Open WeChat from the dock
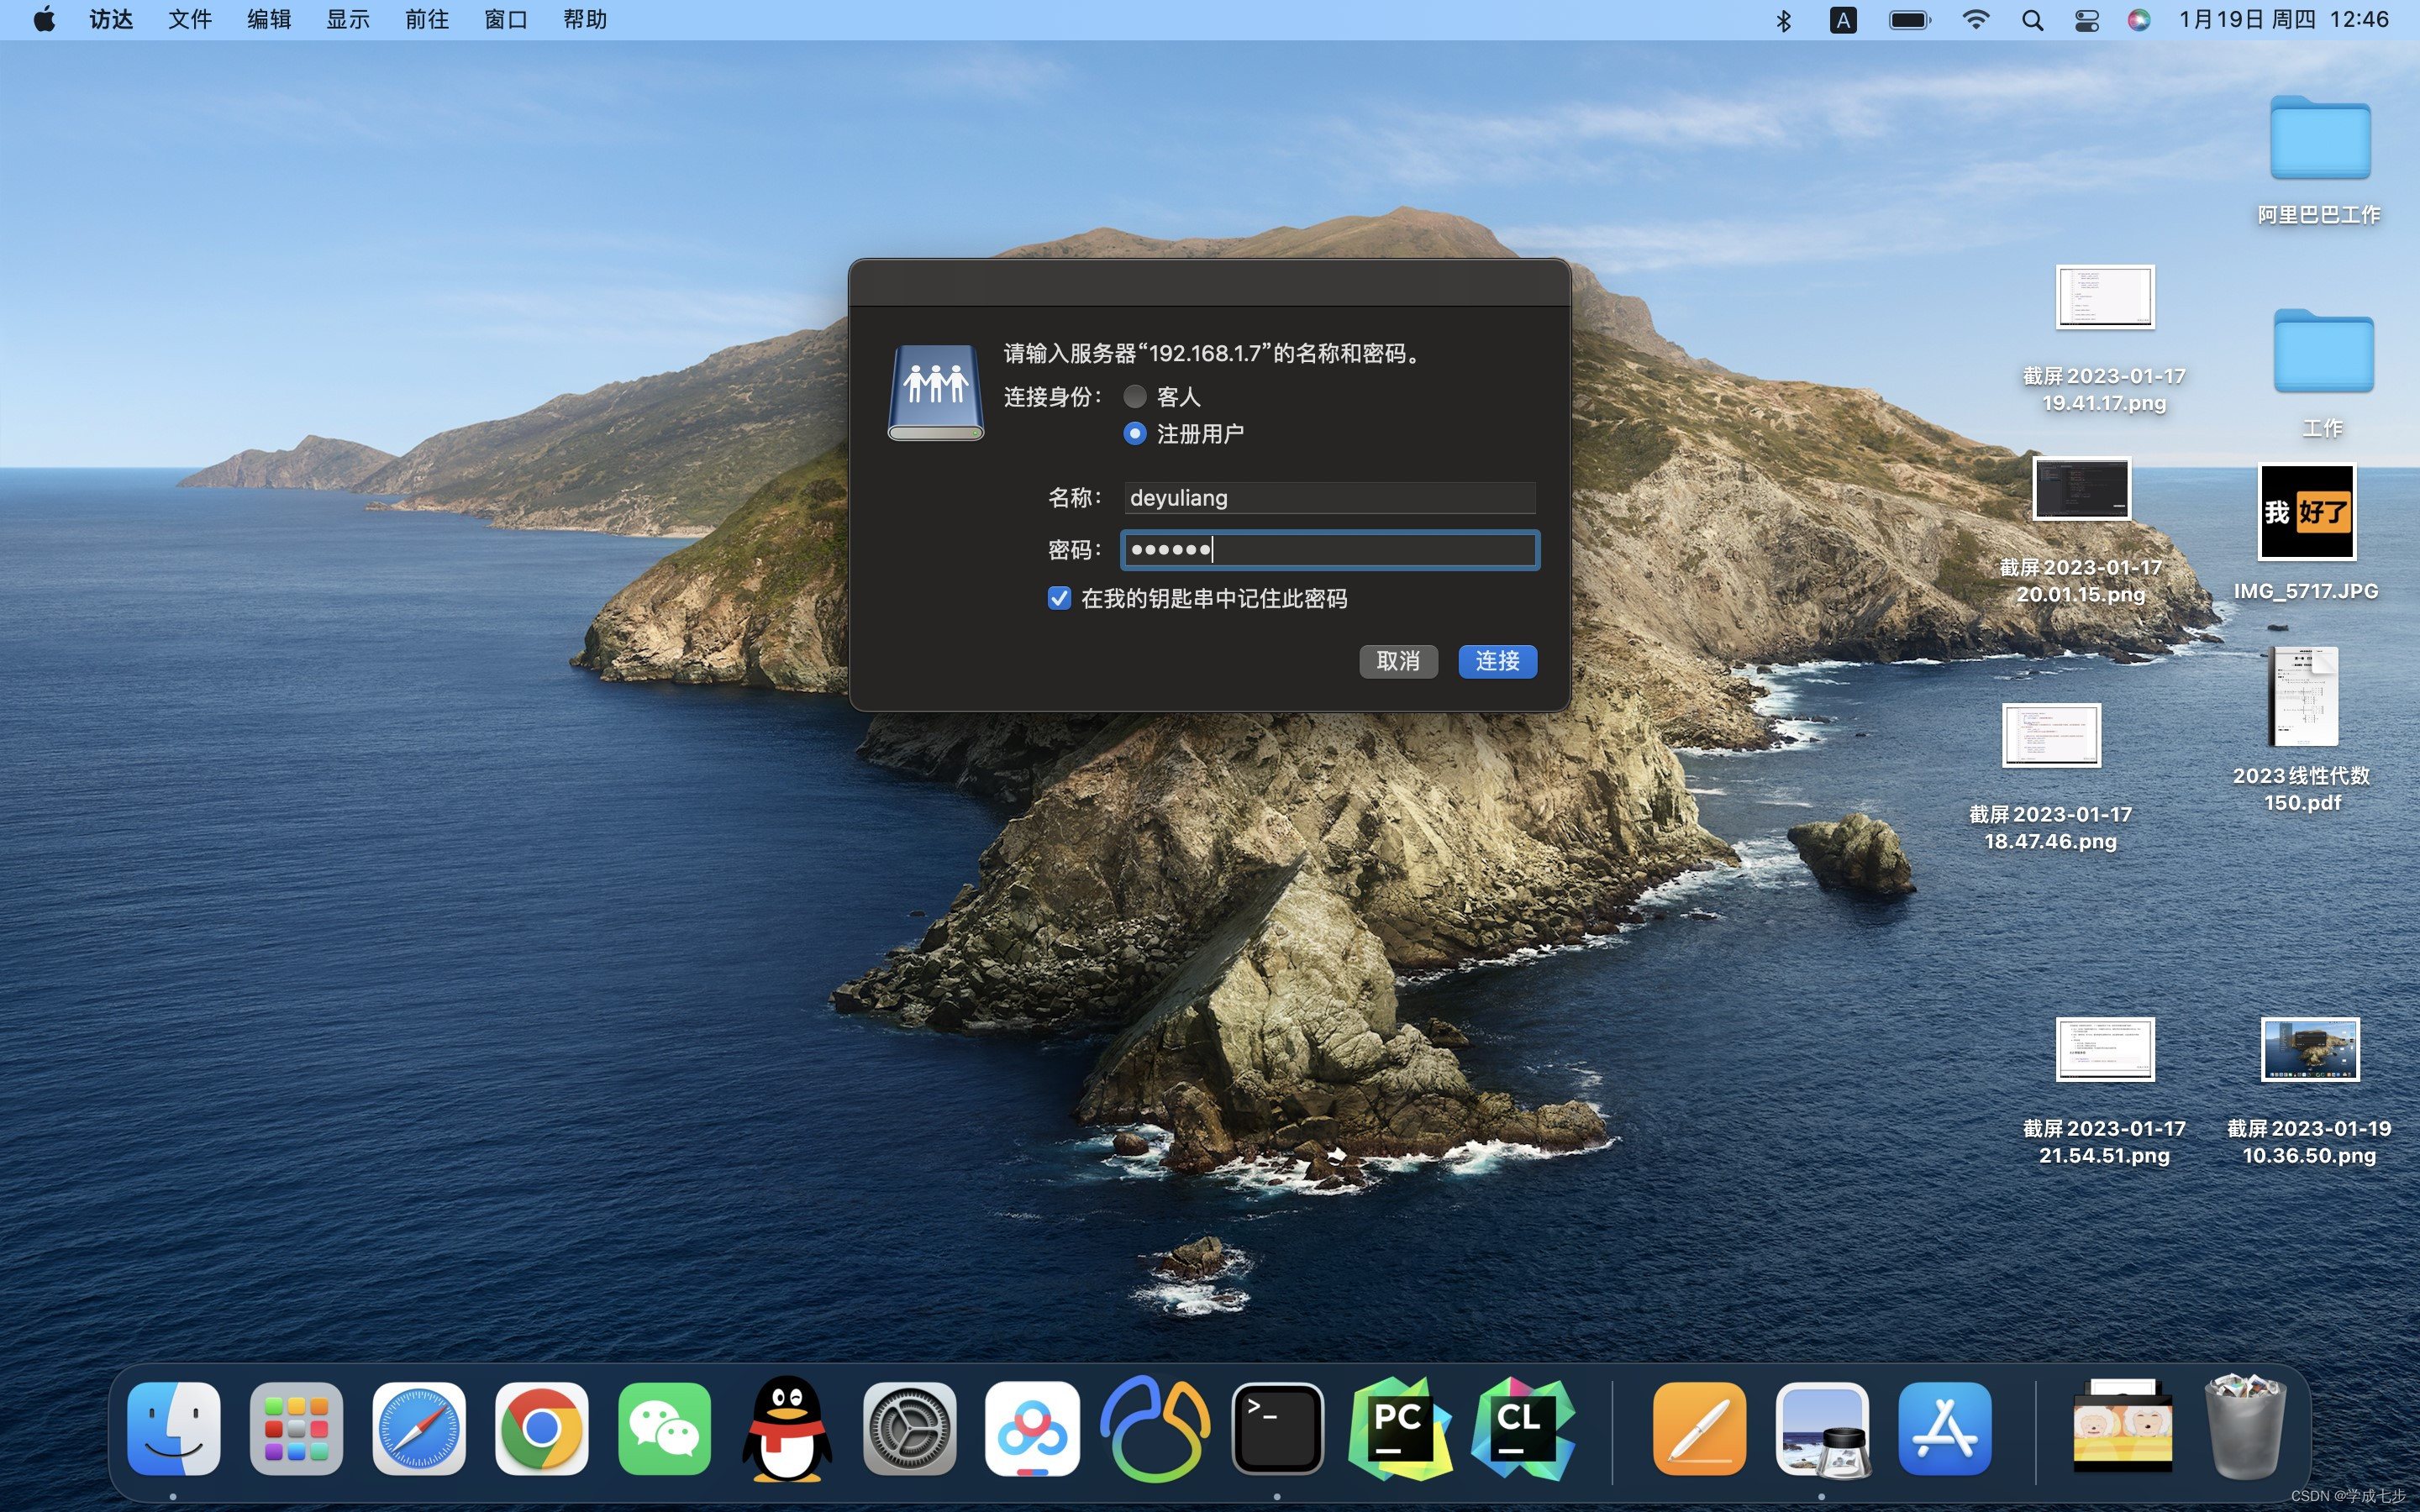 (x=664, y=1428)
